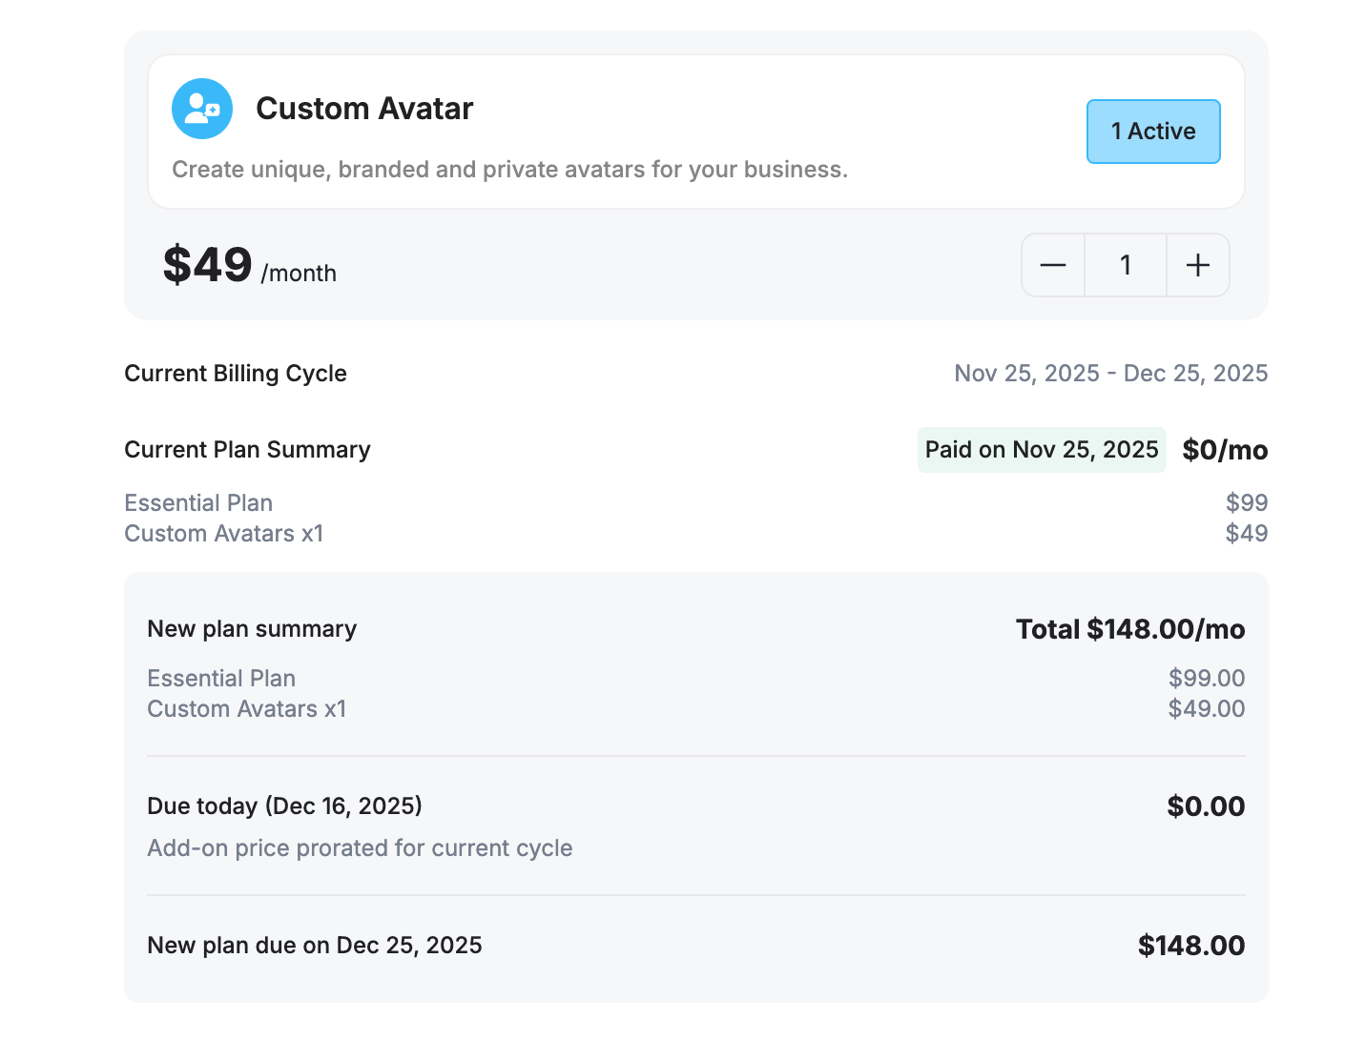Screen dimensions: 1345x1060
Task: Click the avatar quantity number field
Action: 1126,265
